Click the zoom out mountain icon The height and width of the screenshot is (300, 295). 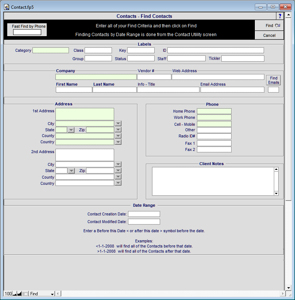pos(15,294)
